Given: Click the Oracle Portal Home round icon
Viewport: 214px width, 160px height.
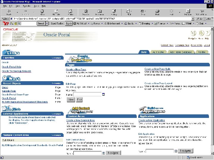Looking at the screenshot, I should point(201,33).
